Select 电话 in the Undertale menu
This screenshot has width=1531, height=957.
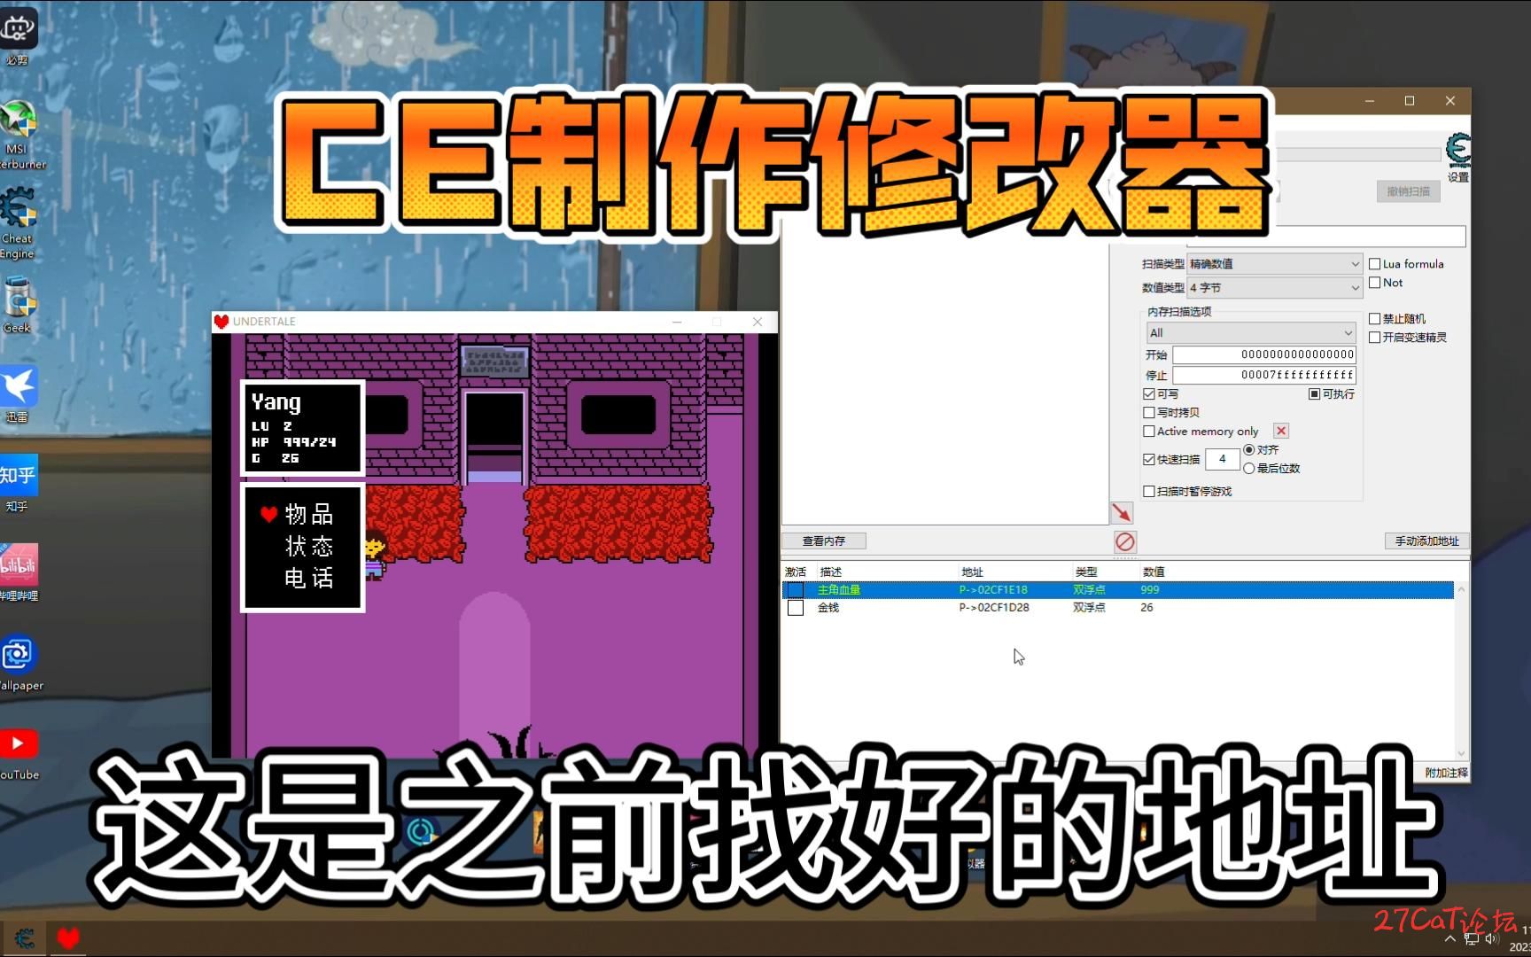pos(309,578)
